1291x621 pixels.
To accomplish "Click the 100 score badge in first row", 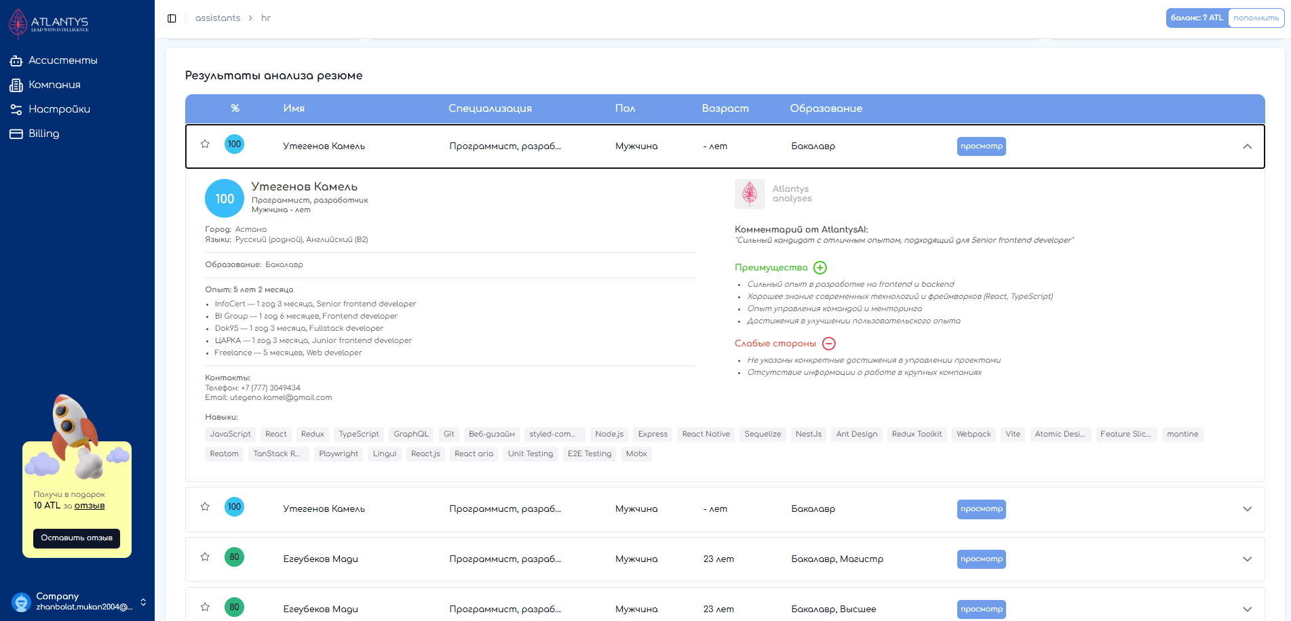I will [x=234, y=144].
